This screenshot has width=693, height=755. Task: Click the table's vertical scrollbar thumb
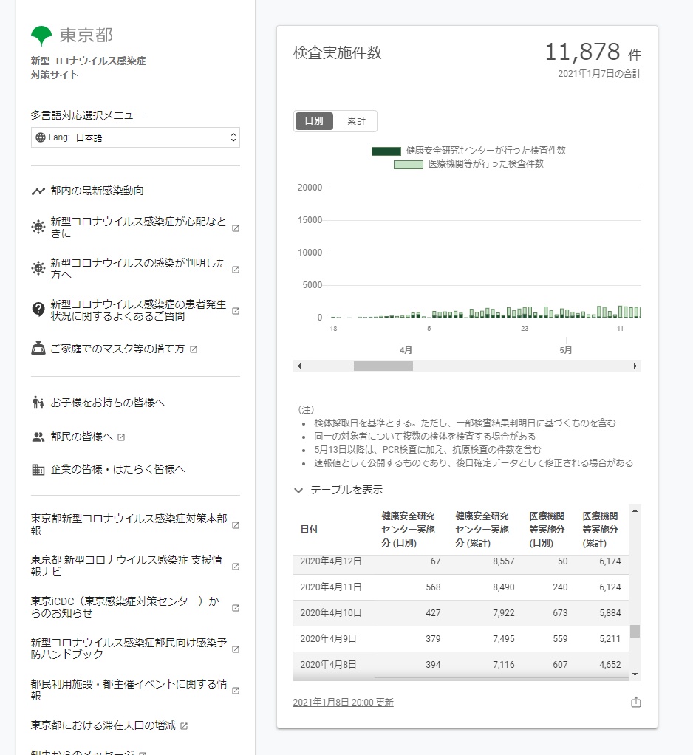635,629
